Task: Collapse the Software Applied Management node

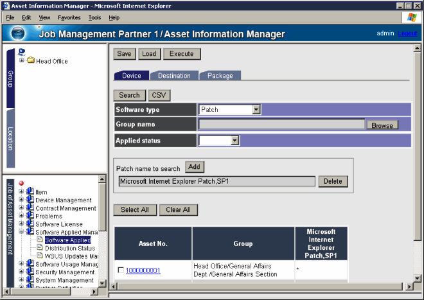Action: pos(22,232)
